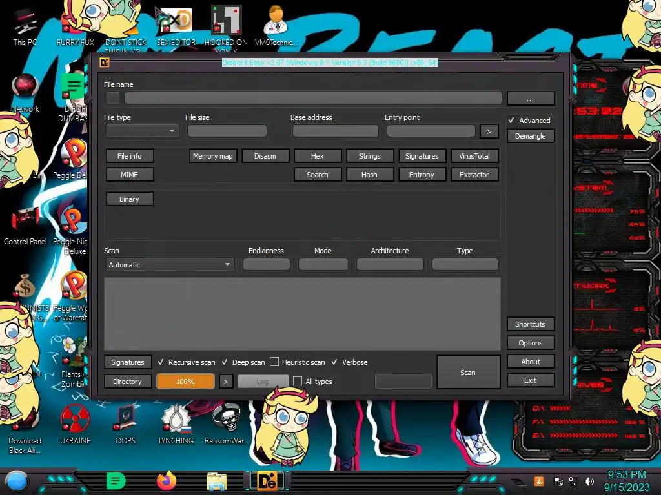Open the OOPS desktop icon
661x495 pixels.
(x=126, y=425)
